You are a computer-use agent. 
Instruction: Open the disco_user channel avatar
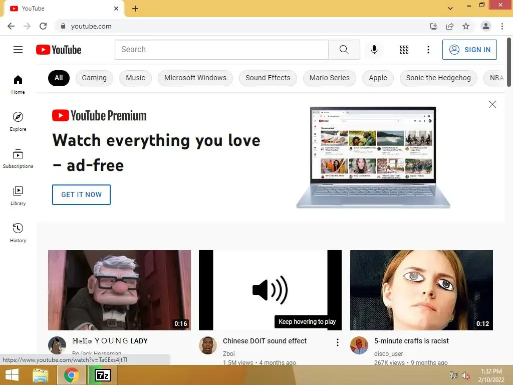click(359, 345)
